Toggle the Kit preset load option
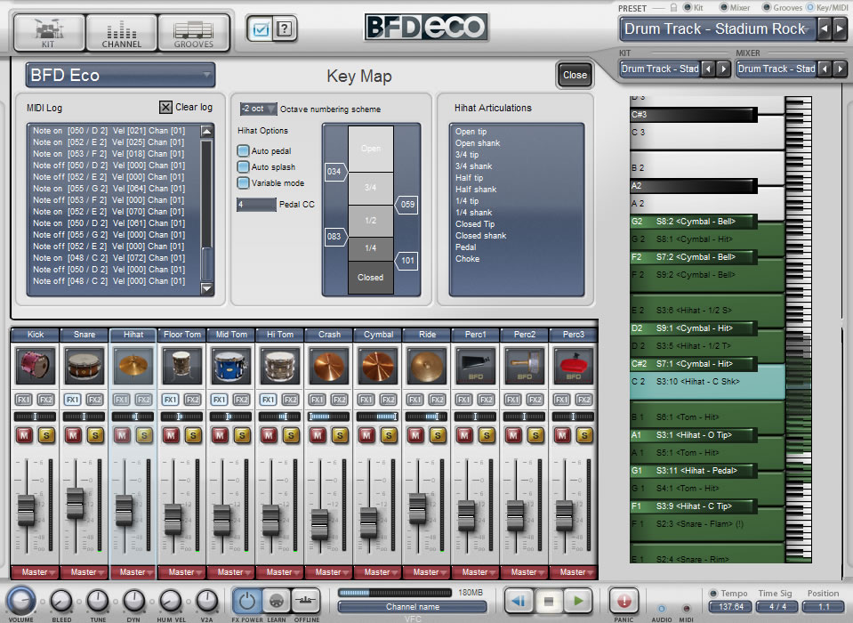Viewport: 853px width, 623px height. [687, 7]
